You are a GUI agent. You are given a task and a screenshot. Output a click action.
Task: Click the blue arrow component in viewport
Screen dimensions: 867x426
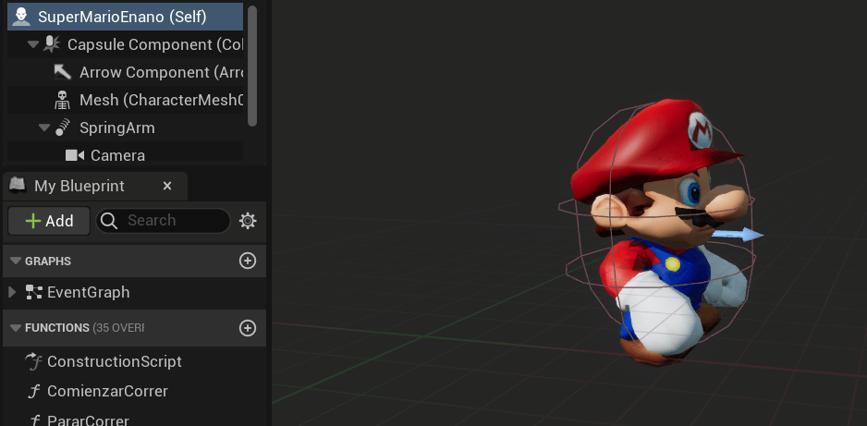737,235
